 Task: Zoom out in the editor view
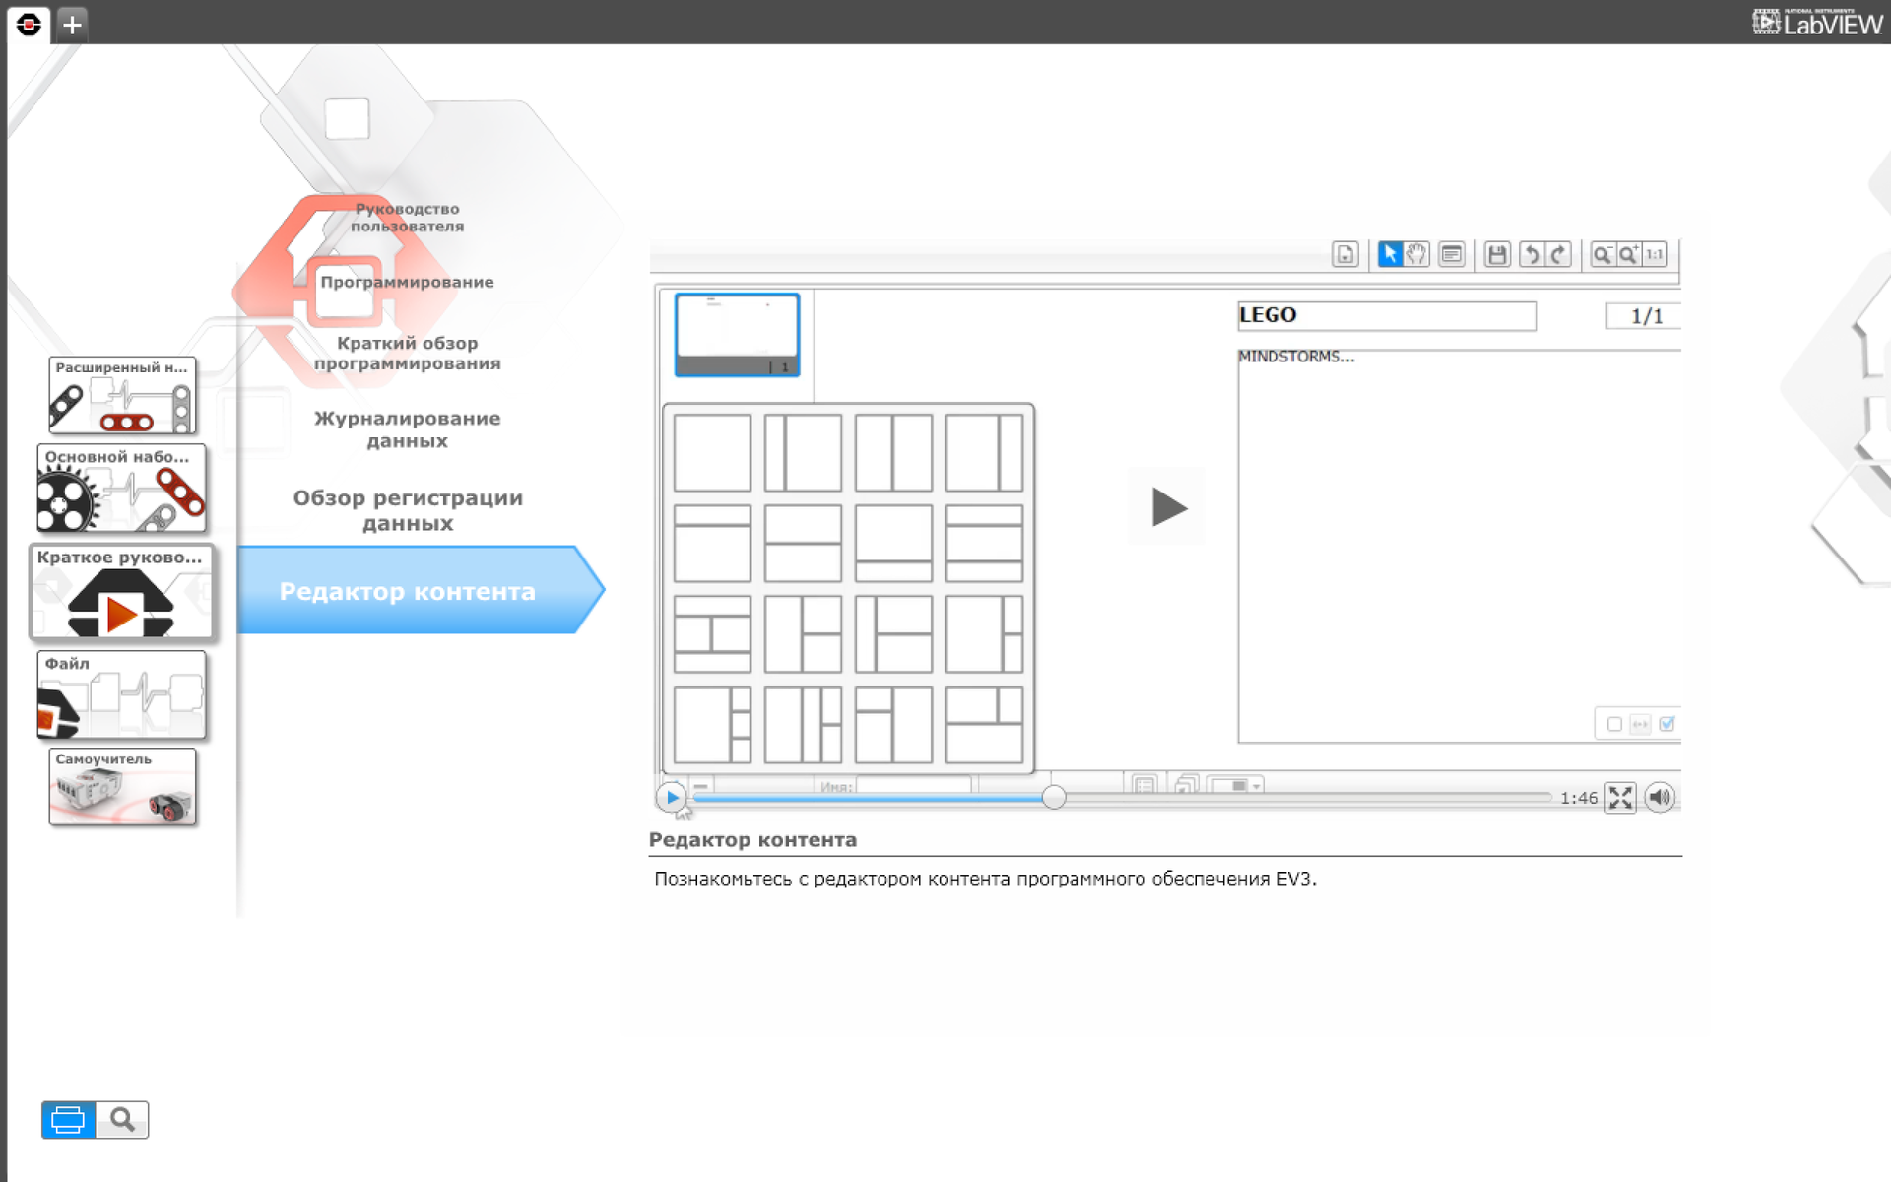click(1602, 254)
